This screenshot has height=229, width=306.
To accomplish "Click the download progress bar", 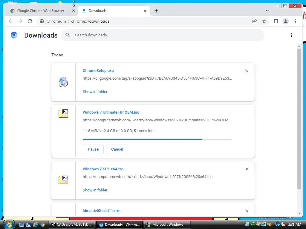I will click(157, 139).
